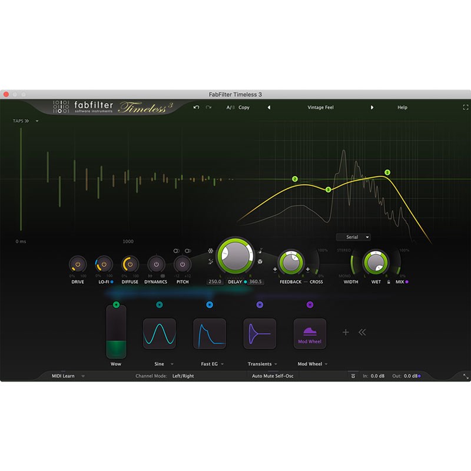The height and width of the screenshot is (471, 471).
Task: Open the Serial routing dropdown
Action: (x=353, y=237)
